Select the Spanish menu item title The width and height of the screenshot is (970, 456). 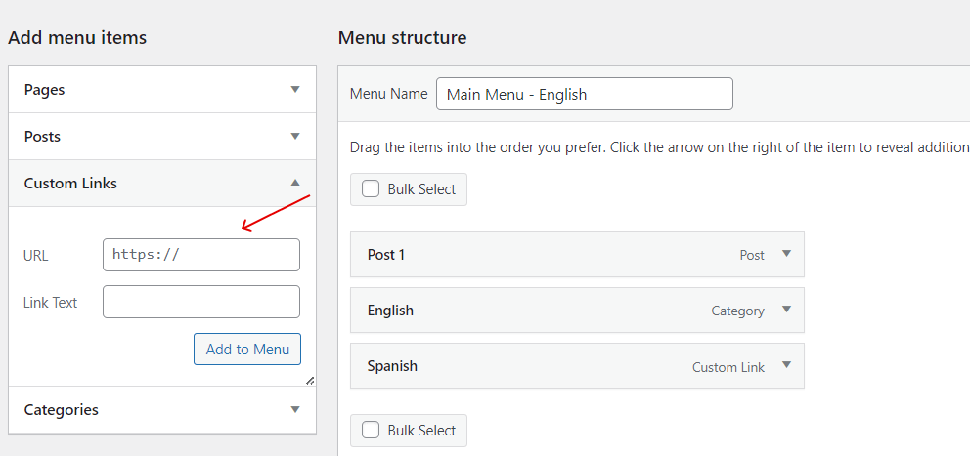(392, 366)
